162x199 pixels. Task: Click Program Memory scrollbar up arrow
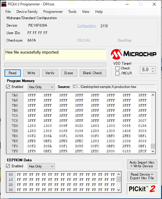click(153, 95)
